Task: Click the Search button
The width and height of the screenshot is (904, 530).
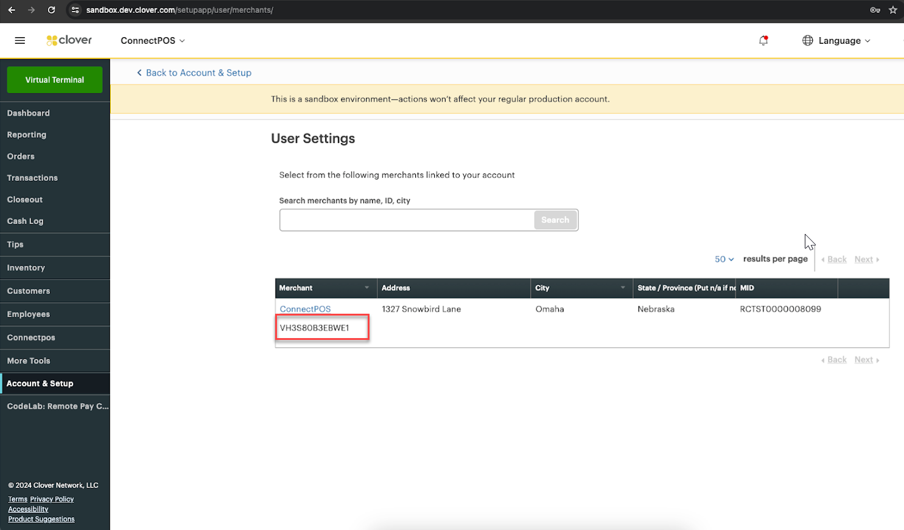Action: (x=555, y=220)
